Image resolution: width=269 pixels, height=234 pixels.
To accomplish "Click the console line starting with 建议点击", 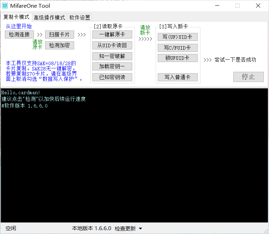I will click(x=43, y=99).
